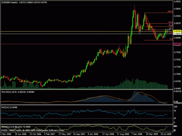The width and height of the screenshot is (182, 136).
Task: Click the 27 Apr 2008 date label
Action: [x=108, y=134]
